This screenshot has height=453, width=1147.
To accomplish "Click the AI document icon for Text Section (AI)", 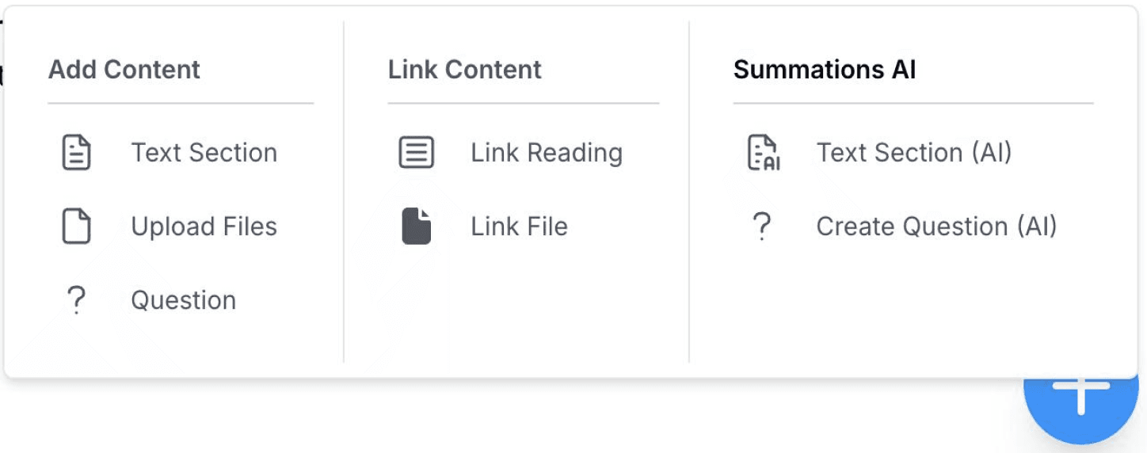I will tap(763, 153).
